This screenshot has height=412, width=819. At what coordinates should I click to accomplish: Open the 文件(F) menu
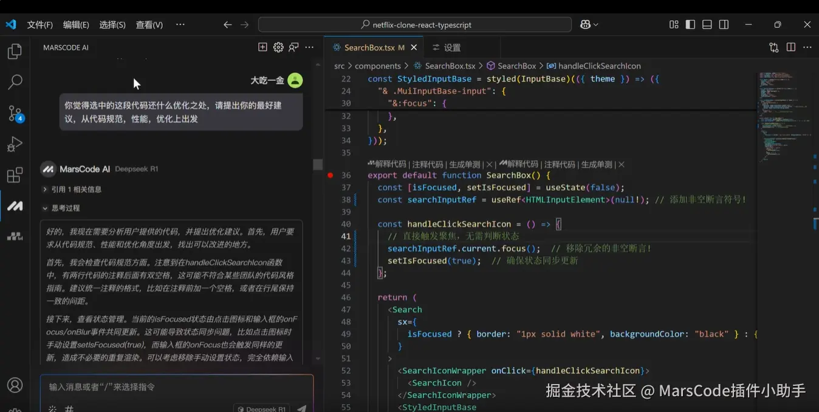(x=39, y=25)
